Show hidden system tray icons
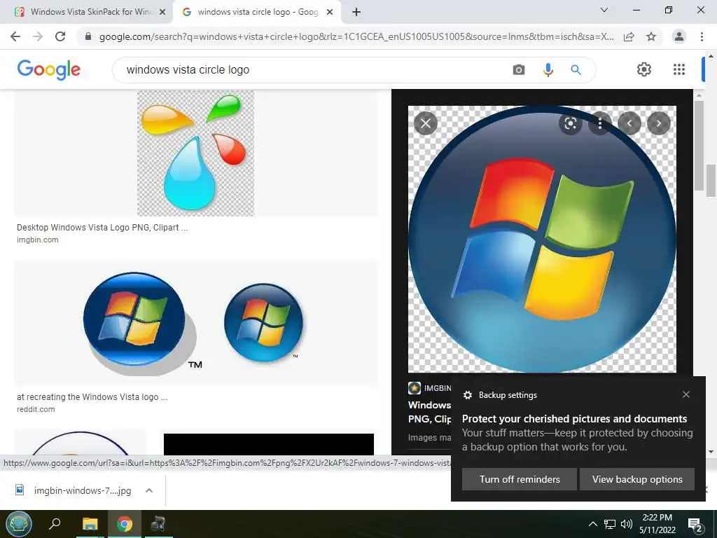717x538 pixels. click(592, 524)
